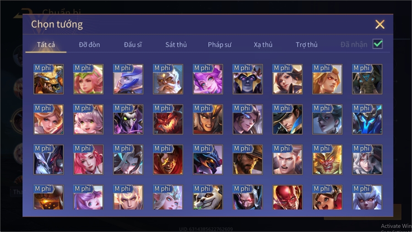Filter by Pháp sư tab
Screen dimensions: 412x232
219,45
